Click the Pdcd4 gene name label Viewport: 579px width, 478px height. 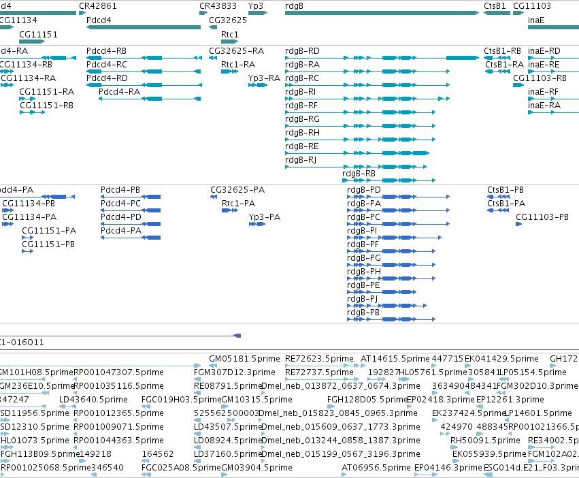point(99,20)
